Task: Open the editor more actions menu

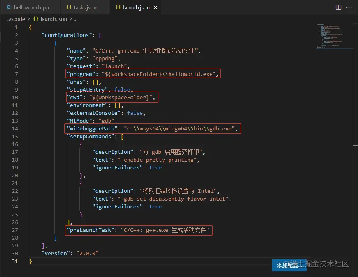Action: click(349, 7)
